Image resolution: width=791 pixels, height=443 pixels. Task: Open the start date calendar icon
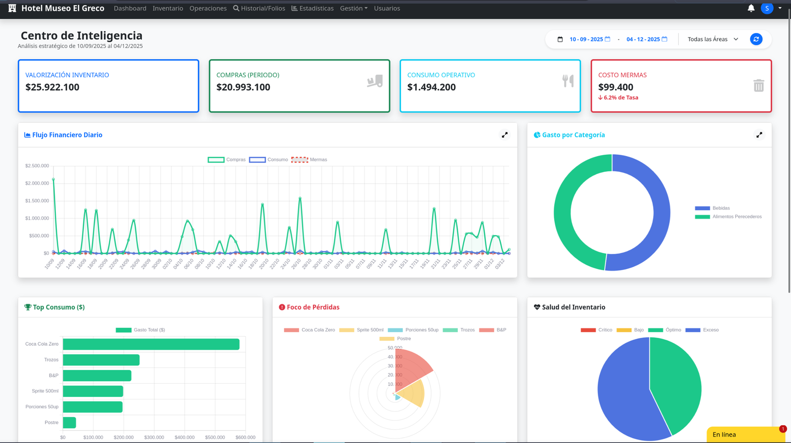(x=608, y=39)
